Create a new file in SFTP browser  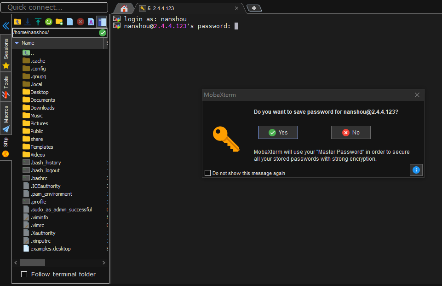point(69,22)
